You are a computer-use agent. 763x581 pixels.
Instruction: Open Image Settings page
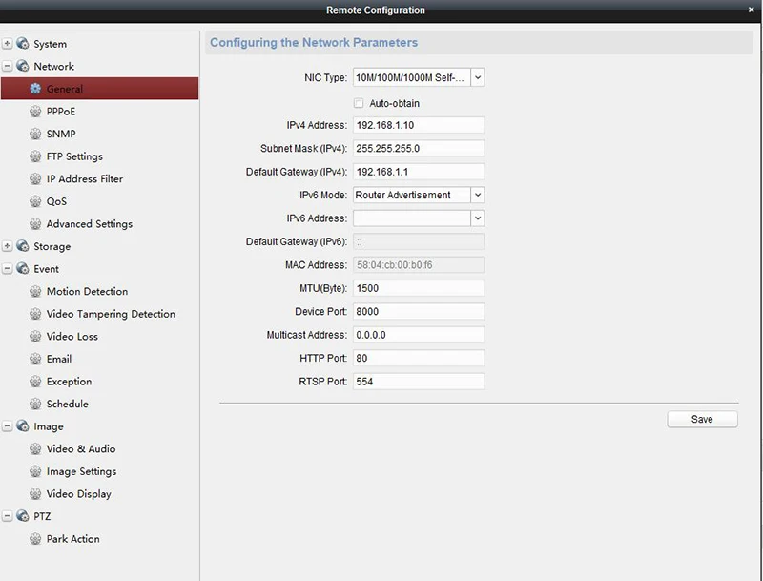(81, 471)
